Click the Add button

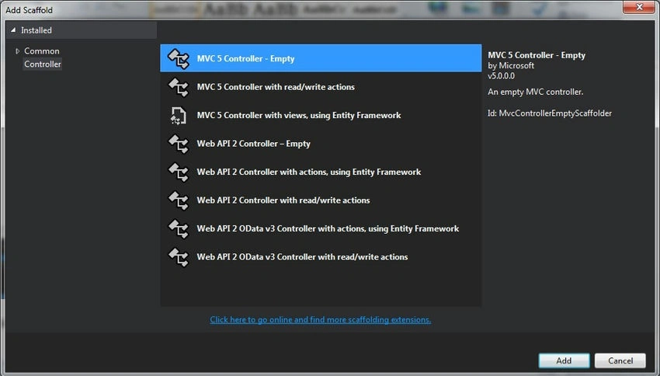(564, 360)
